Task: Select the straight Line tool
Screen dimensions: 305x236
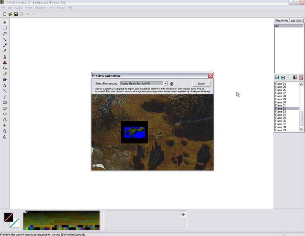Action: tap(5, 91)
